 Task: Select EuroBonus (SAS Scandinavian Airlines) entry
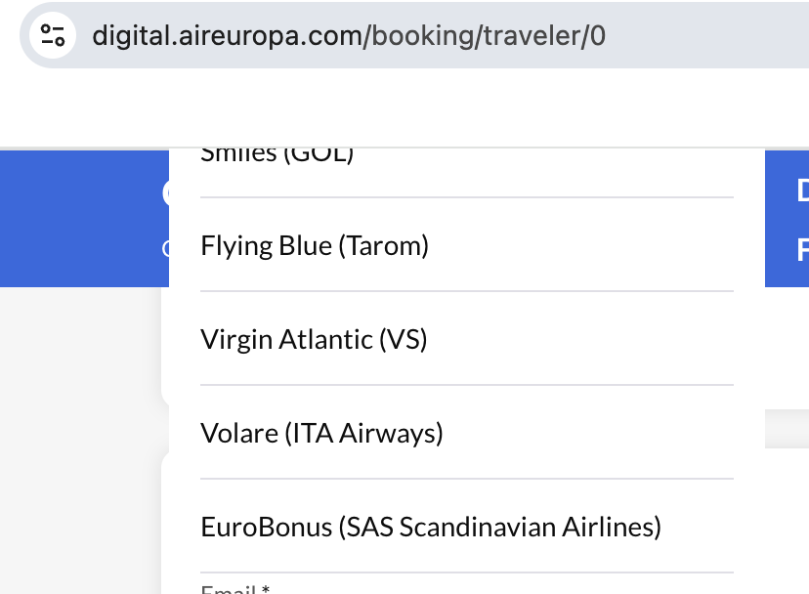click(x=431, y=527)
